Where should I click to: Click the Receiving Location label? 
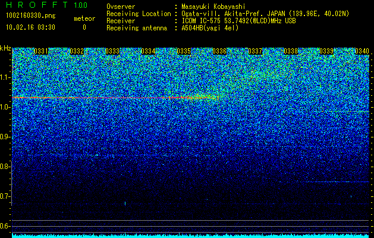pyautogui.click(x=139, y=14)
